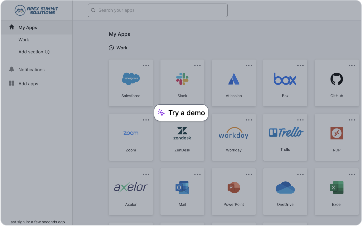Open the Workday app icon
The width and height of the screenshot is (362, 226).
point(234,133)
